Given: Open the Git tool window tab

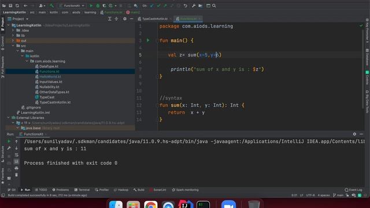Looking at the screenshot, I should coord(12,190).
